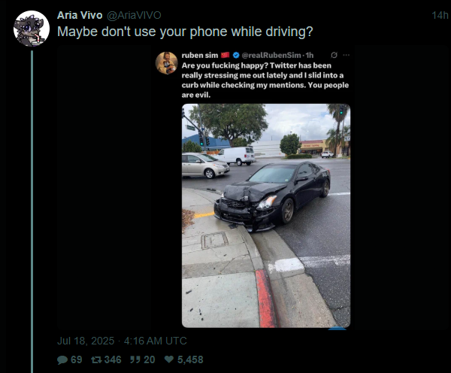This screenshot has height=373, width=451.
Task: Click the verified badge next to ruben sim
Action: click(x=236, y=55)
